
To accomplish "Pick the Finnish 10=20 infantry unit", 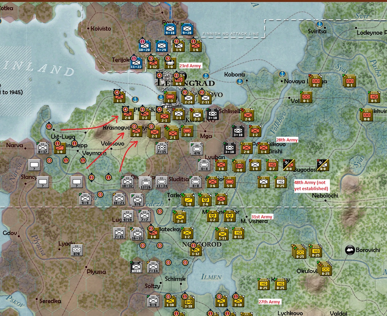I will click(x=144, y=46).
